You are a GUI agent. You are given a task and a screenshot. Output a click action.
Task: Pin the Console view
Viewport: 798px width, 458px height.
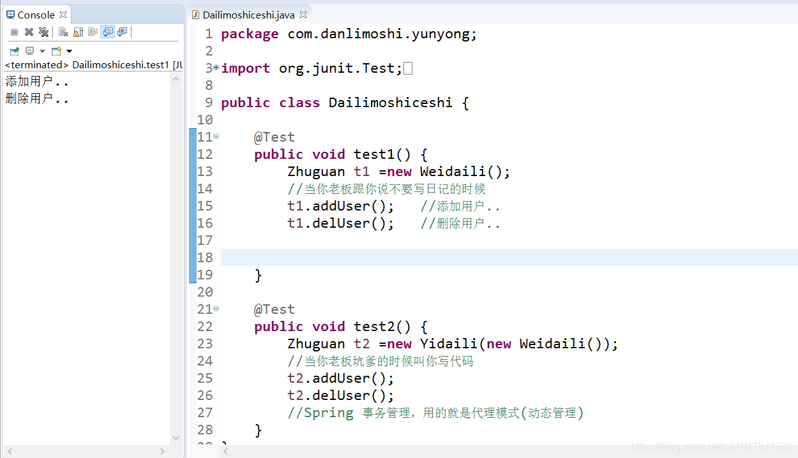(x=14, y=51)
